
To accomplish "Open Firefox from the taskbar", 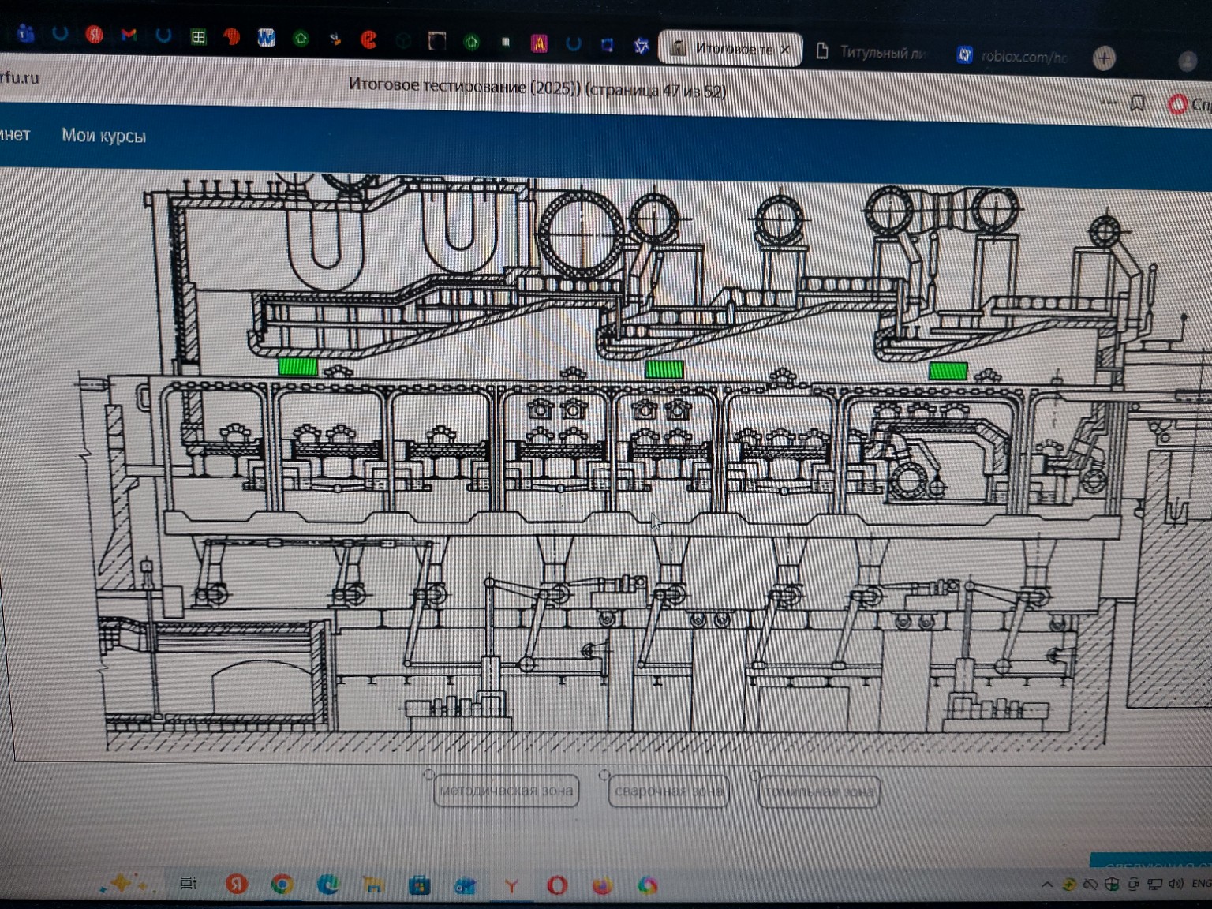I will (602, 885).
